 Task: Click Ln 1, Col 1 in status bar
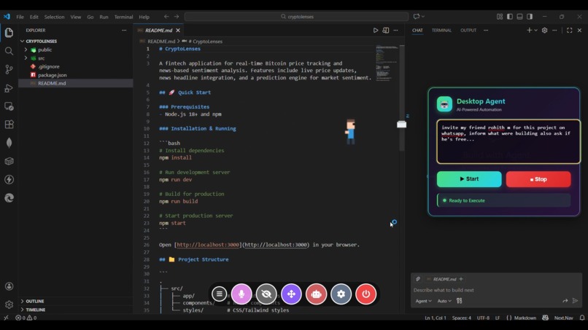436,318
